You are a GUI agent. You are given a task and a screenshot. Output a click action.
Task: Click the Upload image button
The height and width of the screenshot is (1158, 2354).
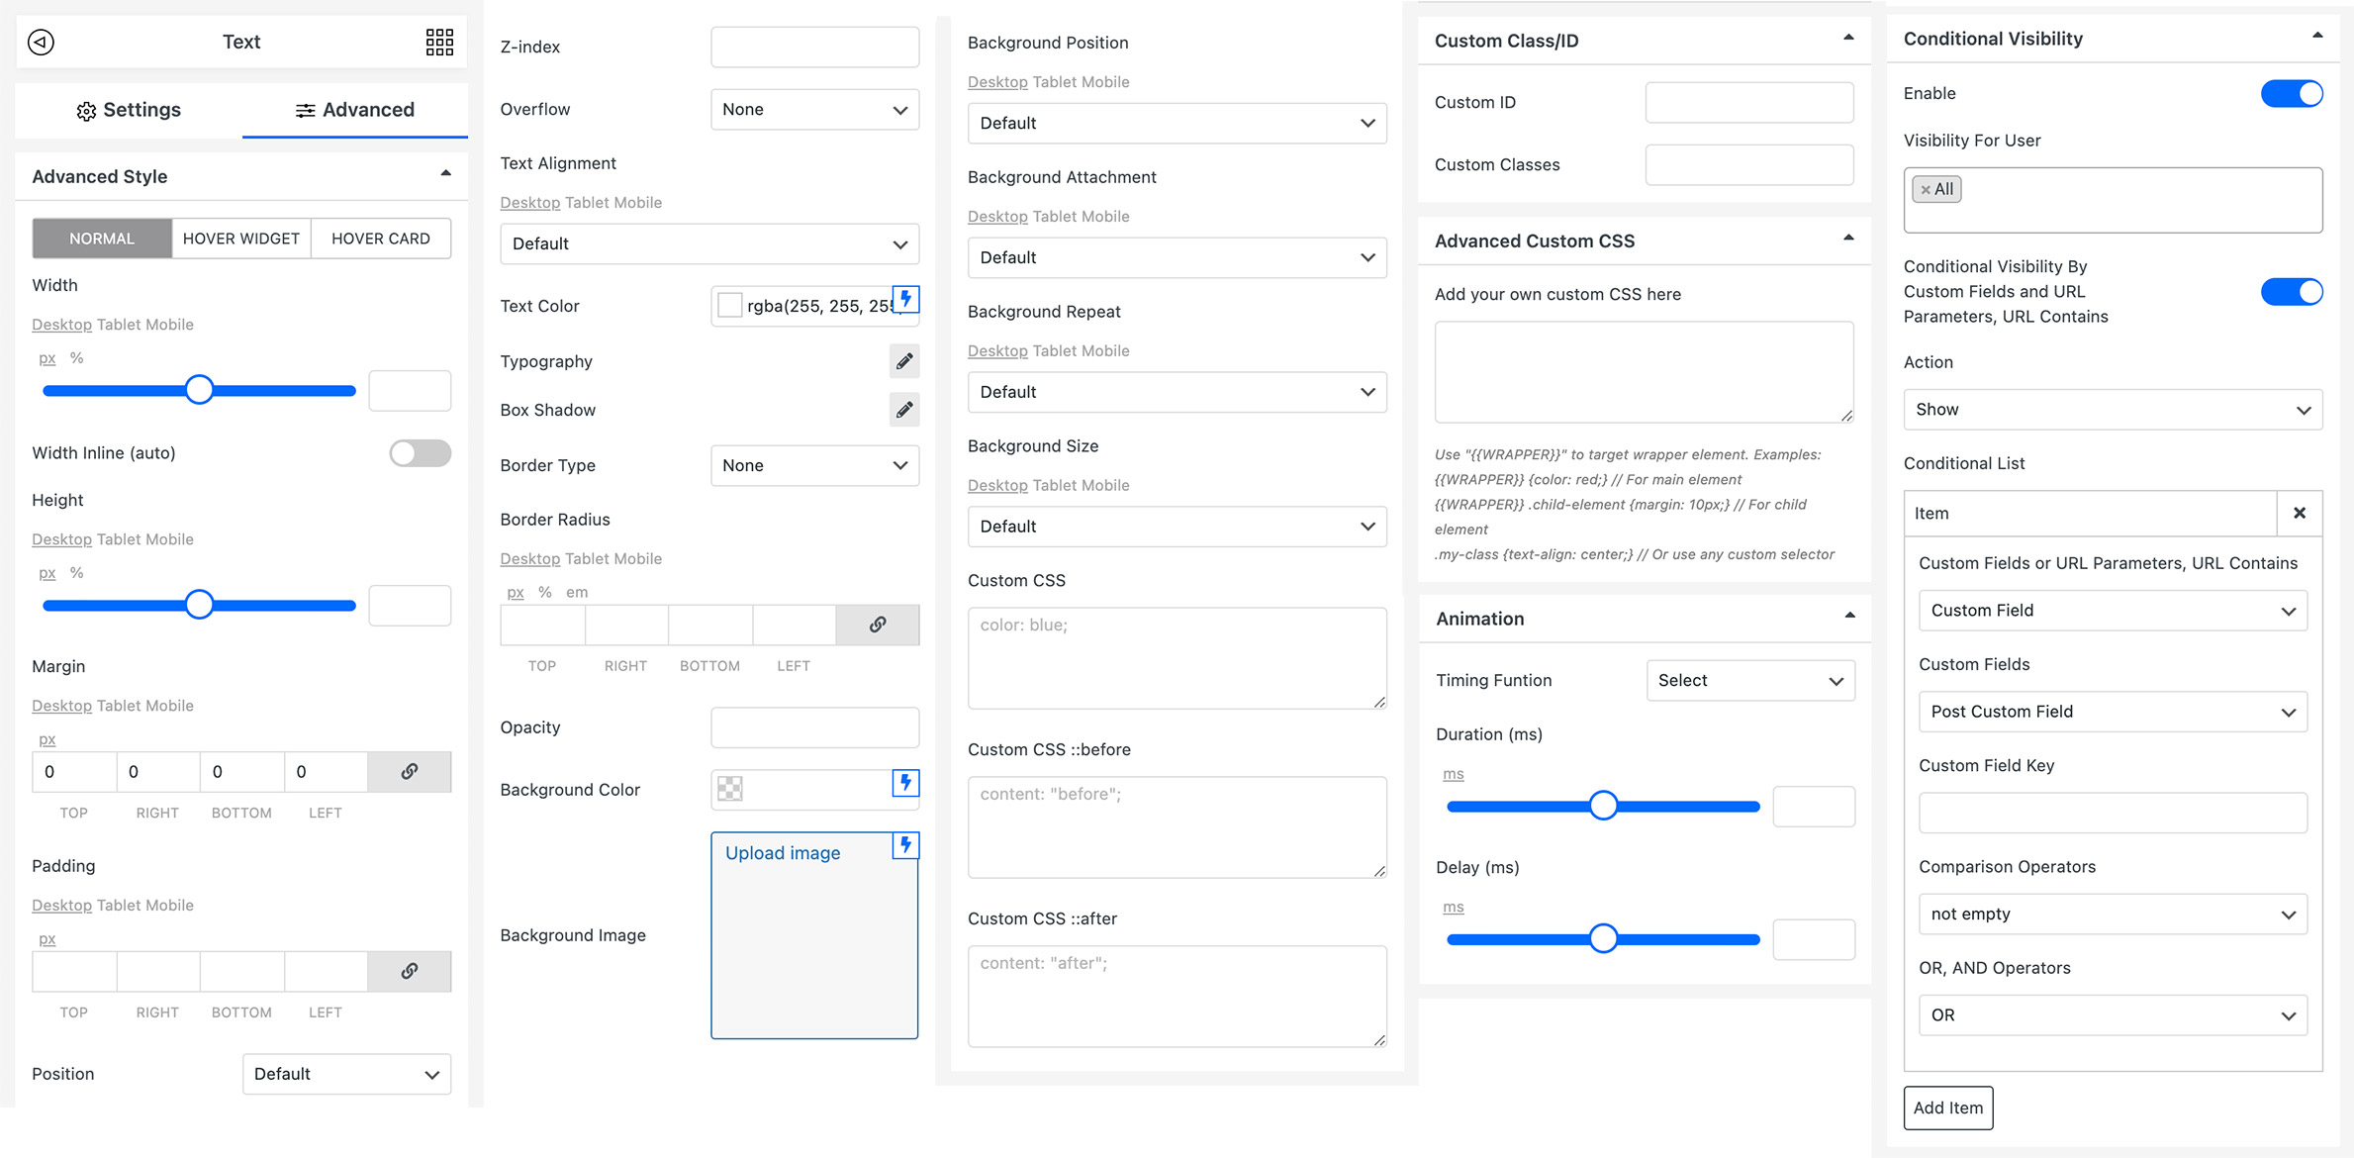[x=782, y=851]
